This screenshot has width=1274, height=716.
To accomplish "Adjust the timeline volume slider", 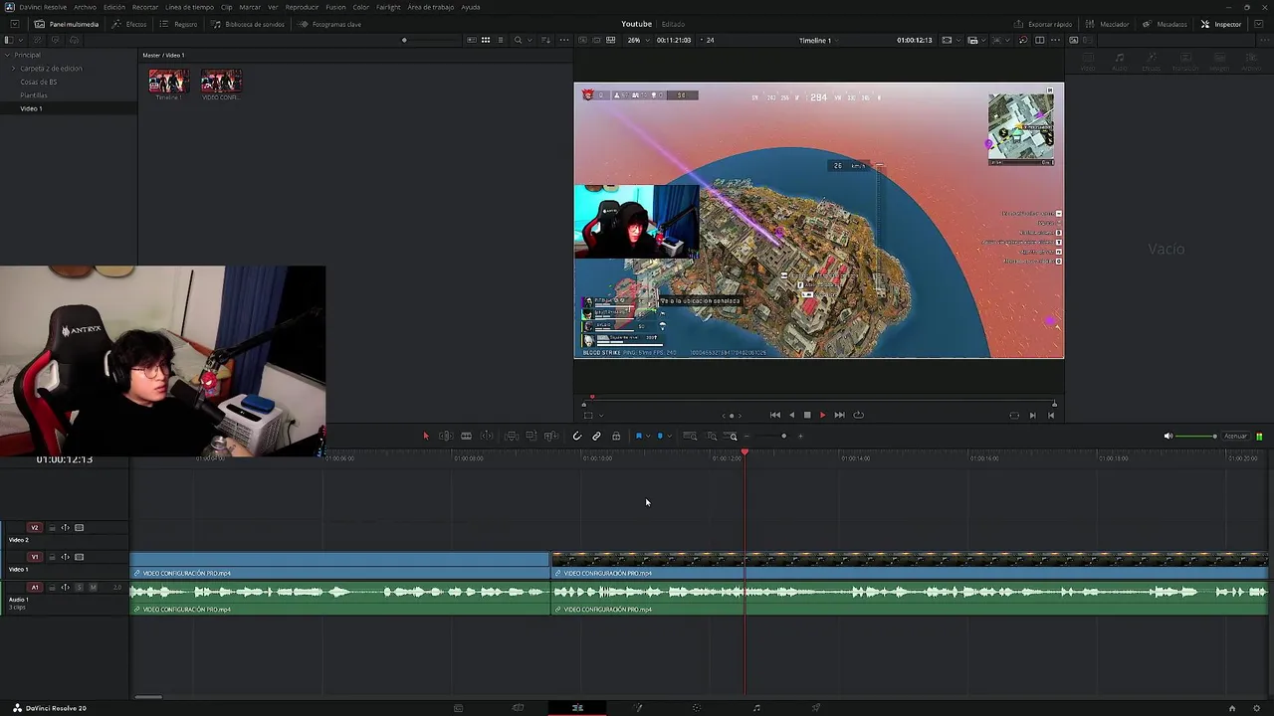I will [1197, 436].
